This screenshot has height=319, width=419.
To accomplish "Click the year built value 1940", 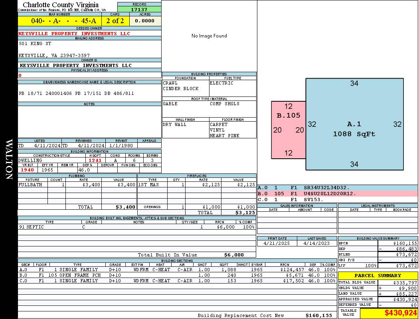I will 28,170.
